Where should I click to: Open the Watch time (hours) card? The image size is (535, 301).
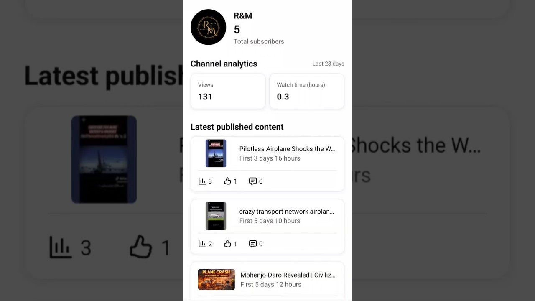[x=307, y=91]
